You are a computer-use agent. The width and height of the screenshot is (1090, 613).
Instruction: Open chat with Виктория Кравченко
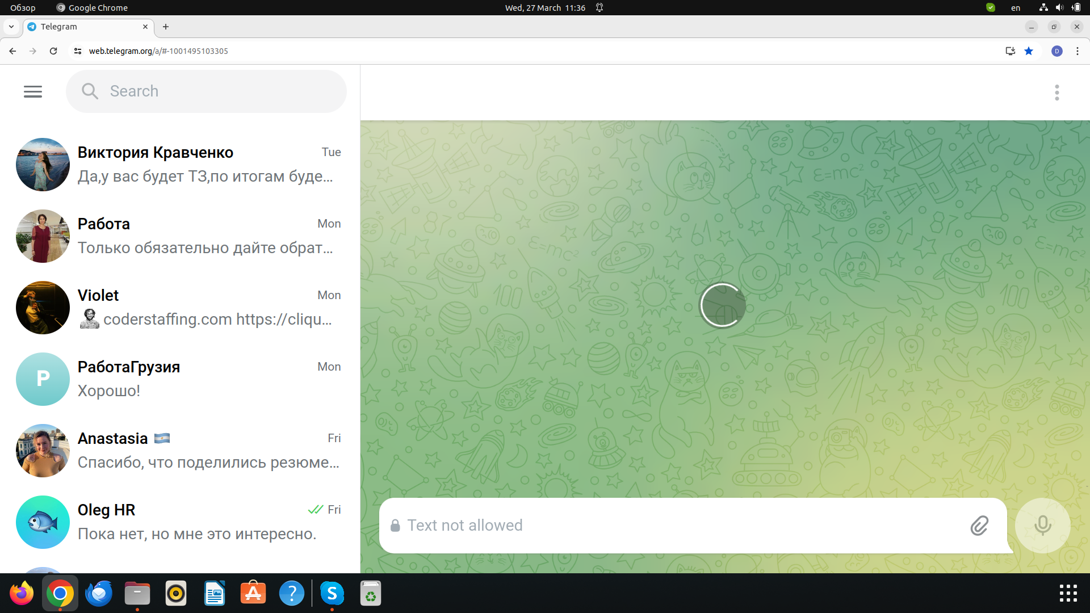[x=179, y=165]
